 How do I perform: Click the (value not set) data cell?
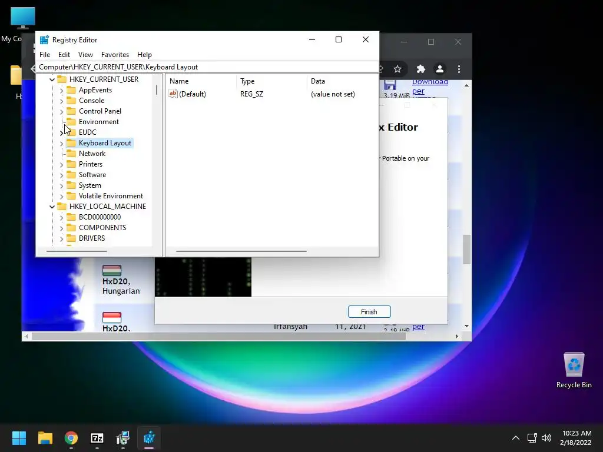click(333, 94)
